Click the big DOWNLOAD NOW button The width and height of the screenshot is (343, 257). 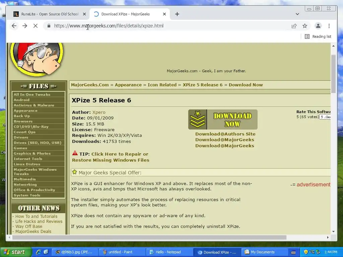click(223, 119)
